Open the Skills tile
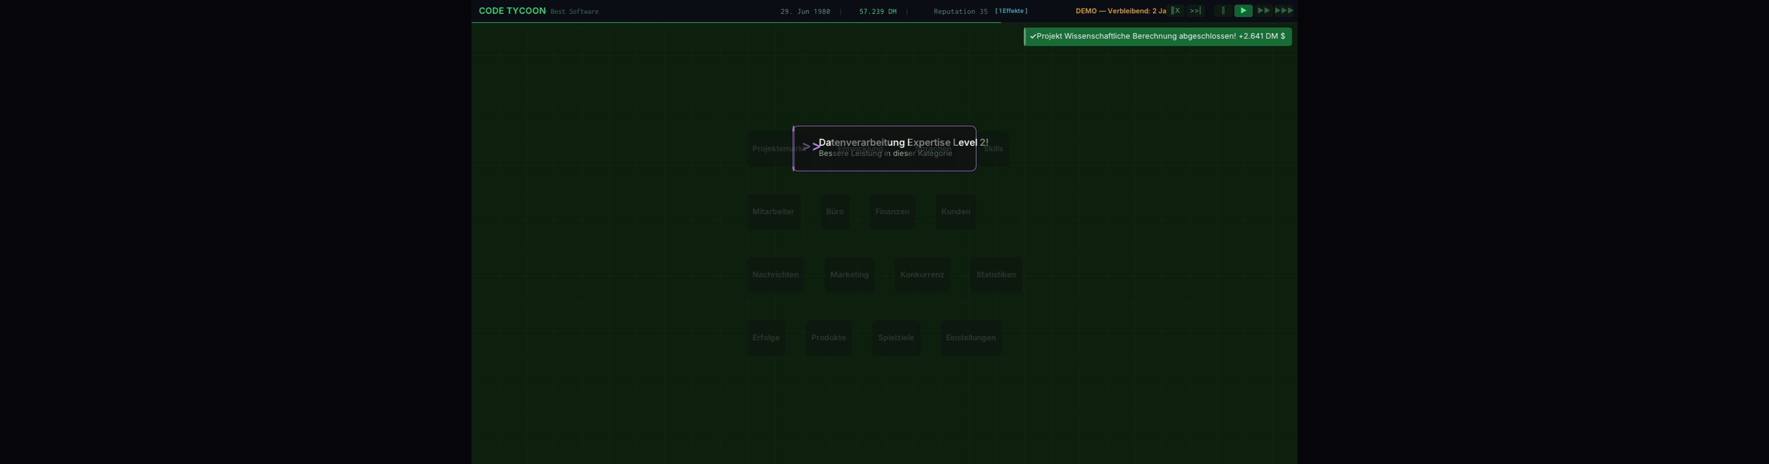 tap(995, 149)
